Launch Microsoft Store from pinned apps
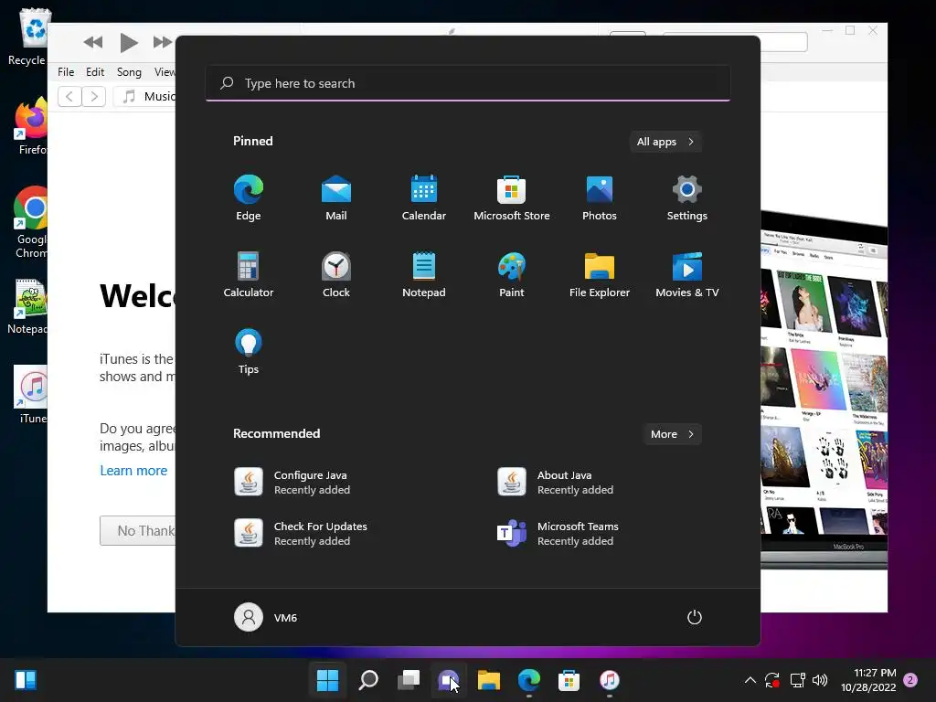The height and width of the screenshot is (702, 936). point(512,198)
